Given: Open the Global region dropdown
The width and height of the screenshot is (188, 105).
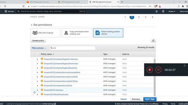Looking at the screenshot, I should point(172,11).
